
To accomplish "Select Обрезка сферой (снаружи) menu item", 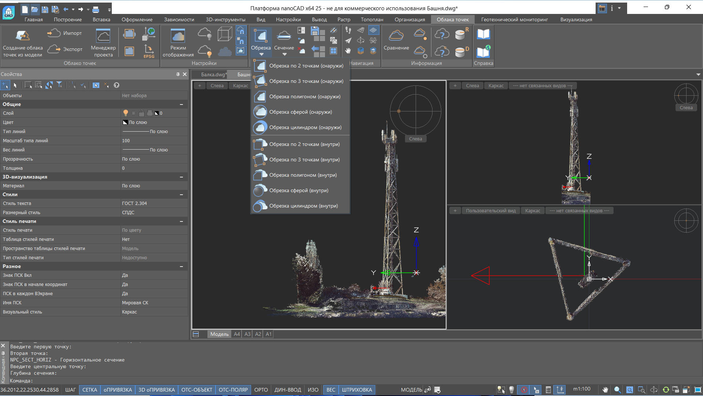I will pos(300,112).
